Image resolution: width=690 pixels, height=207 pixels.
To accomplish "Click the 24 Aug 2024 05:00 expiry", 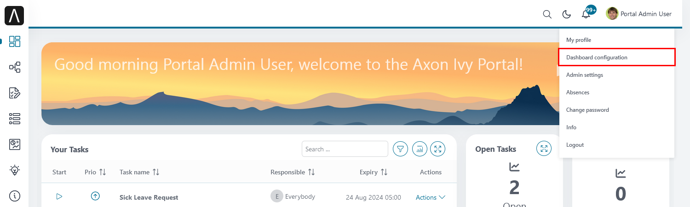I will (374, 197).
